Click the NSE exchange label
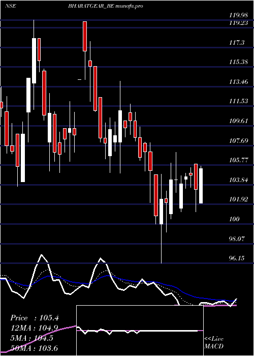This screenshot has width=254, height=356. click(11, 6)
